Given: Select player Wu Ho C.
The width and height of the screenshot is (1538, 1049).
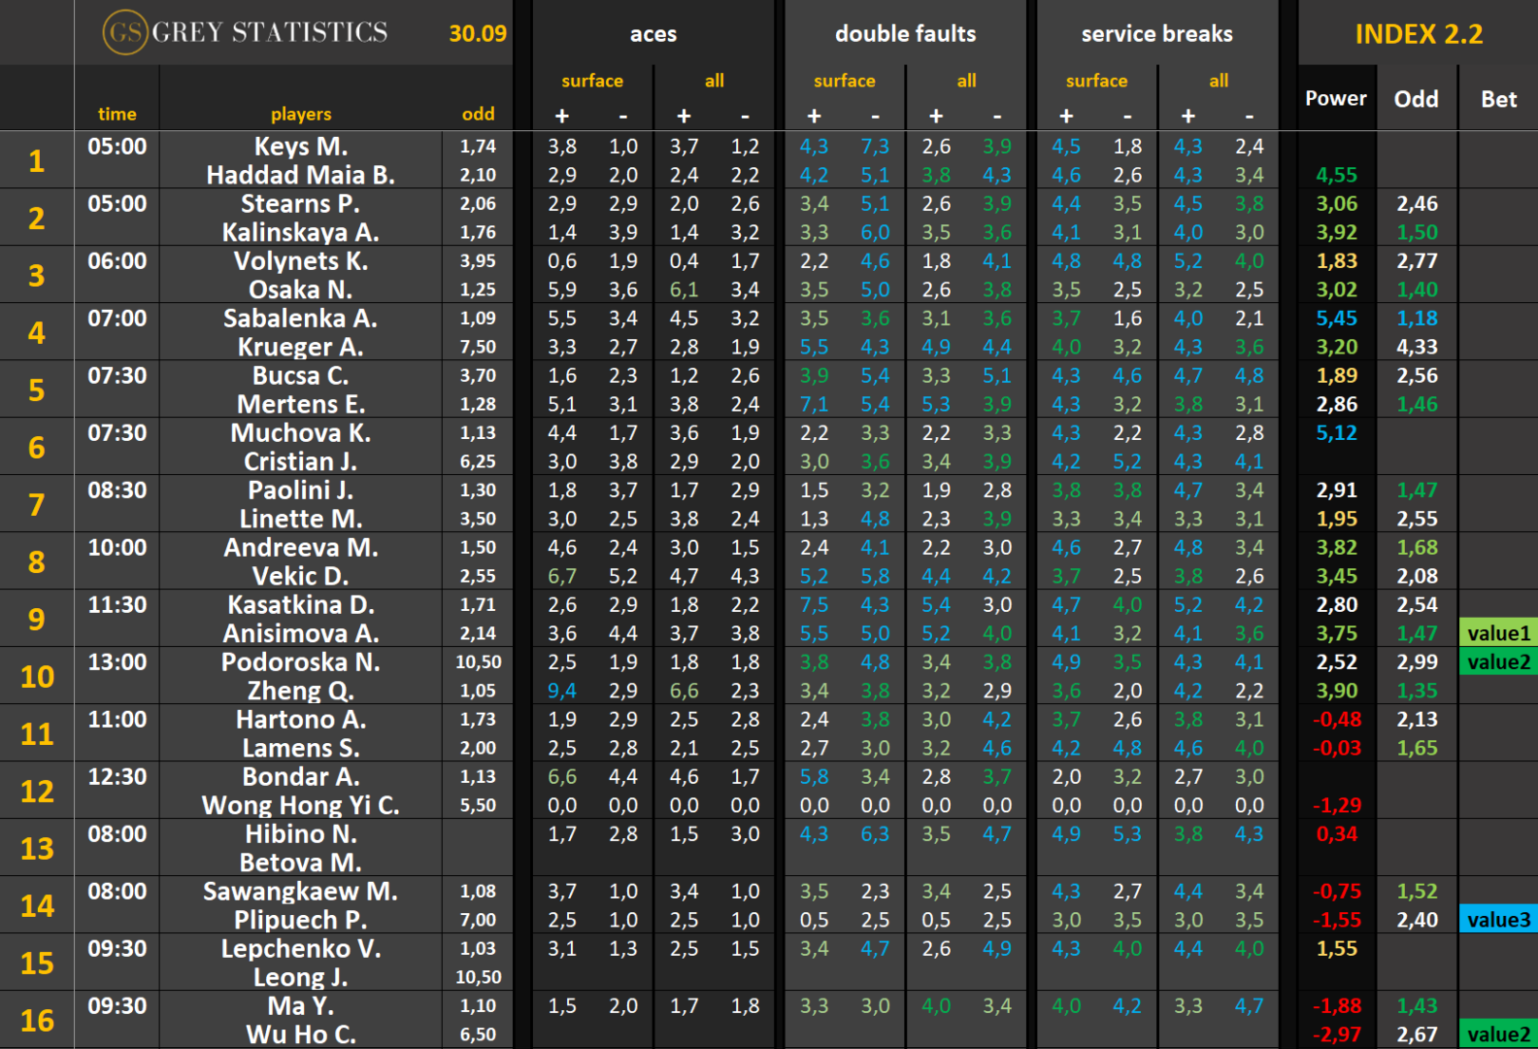Looking at the screenshot, I should tap(301, 1034).
